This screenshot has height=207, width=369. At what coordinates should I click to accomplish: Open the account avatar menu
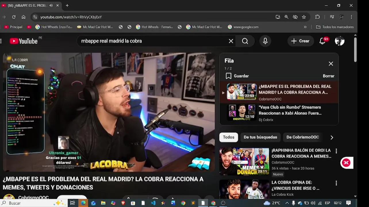pyautogui.click(x=340, y=41)
